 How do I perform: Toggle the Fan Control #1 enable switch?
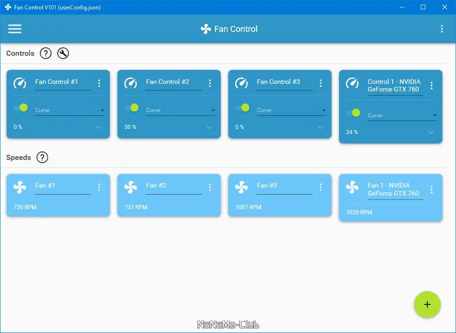coord(21,108)
